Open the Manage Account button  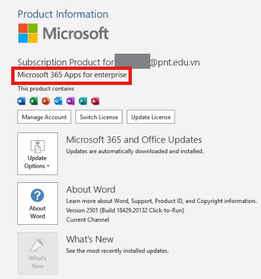point(44,117)
